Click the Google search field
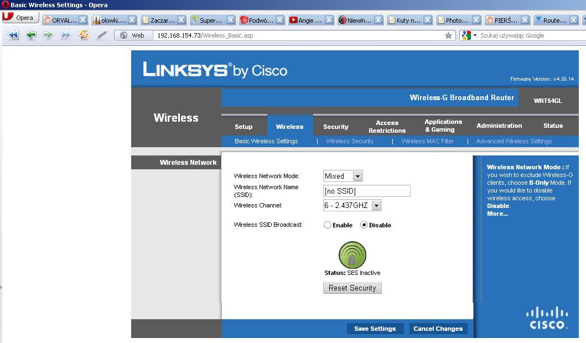586x343 pixels. click(x=531, y=35)
